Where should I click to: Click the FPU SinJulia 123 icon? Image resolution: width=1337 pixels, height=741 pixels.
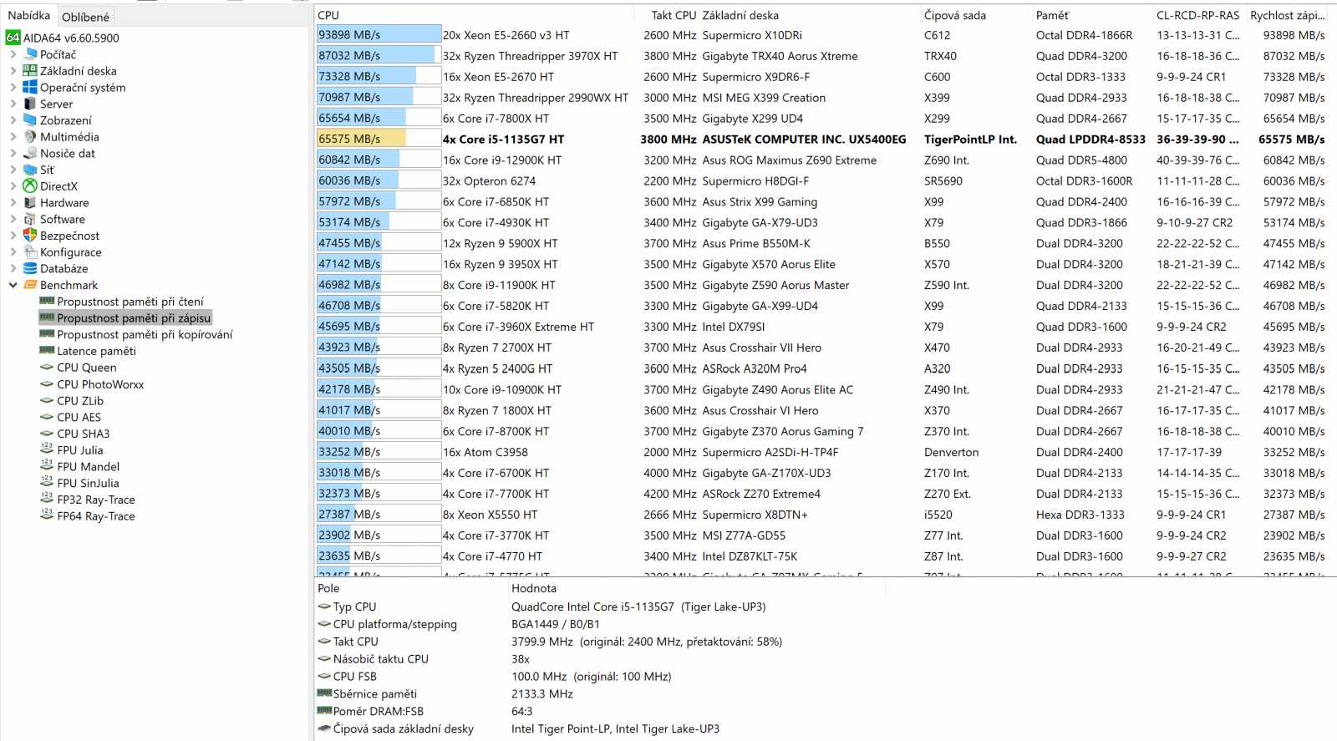coord(47,482)
